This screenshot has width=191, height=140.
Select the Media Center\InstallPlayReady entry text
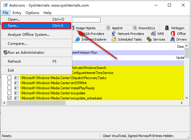(58, 88)
